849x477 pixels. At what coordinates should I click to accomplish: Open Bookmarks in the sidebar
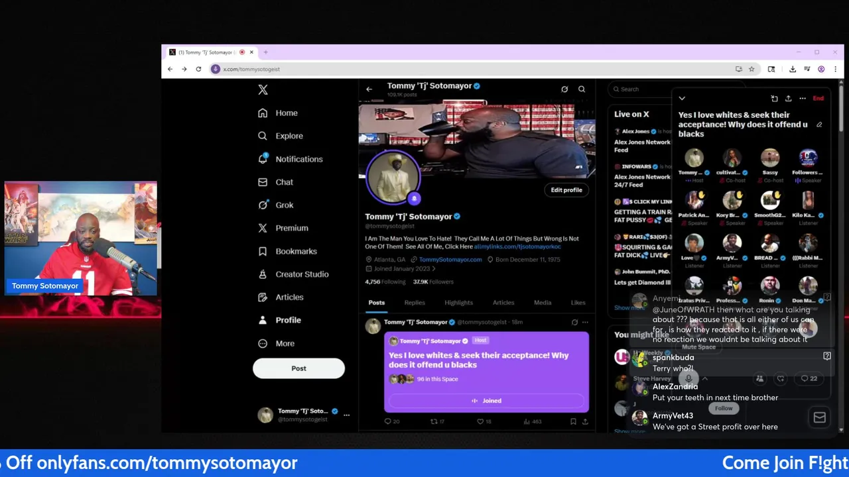[x=287, y=251]
